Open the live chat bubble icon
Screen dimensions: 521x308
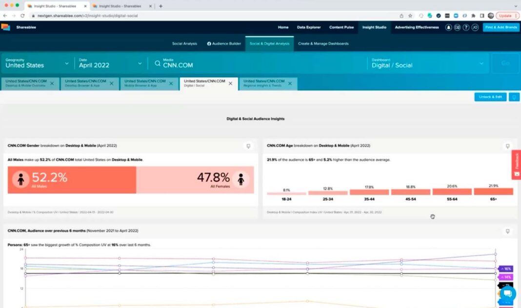coord(507,293)
